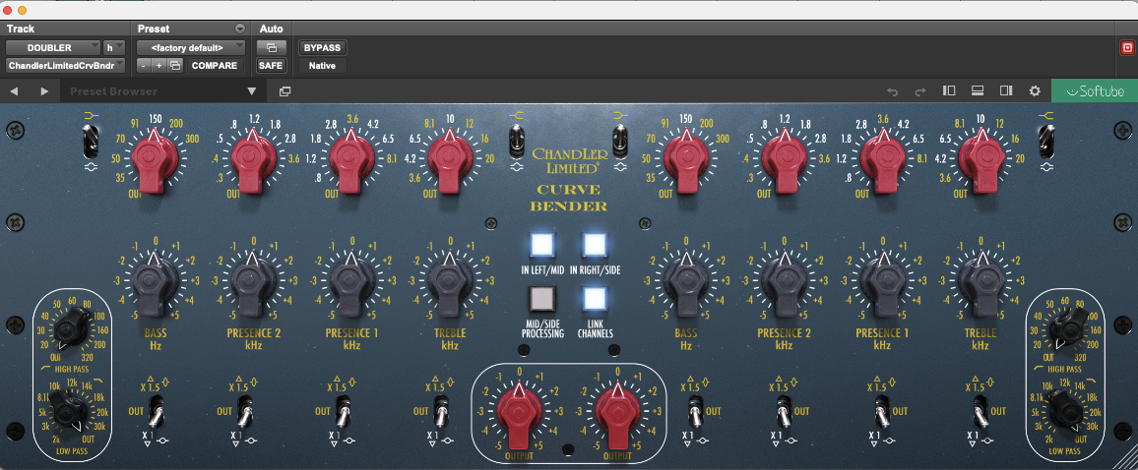Open the <factory default> preset list
The height and width of the screenshot is (470, 1138).
[192, 48]
